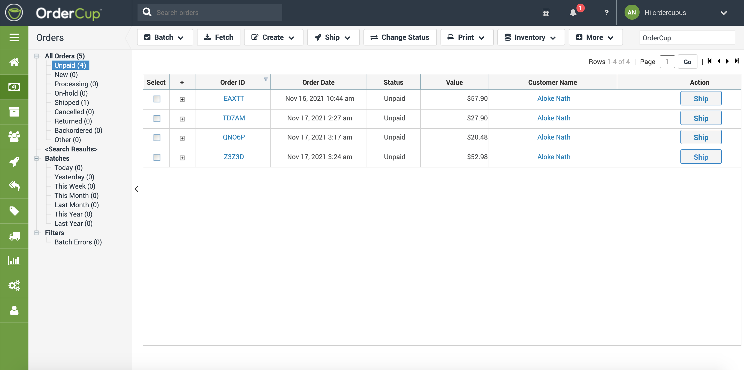Screen dimensions: 744x370
Task: Click the home icon in sidebar
Action: click(14, 62)
